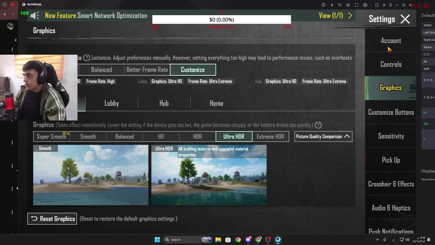
Task: Select Balanced graphics quality
Action: coord(124,136)
